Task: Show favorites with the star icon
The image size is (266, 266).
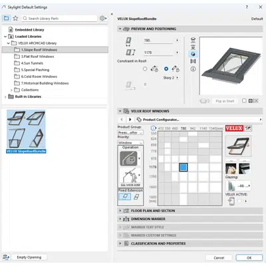Action: pyautogui.click(x=15, y=18)
